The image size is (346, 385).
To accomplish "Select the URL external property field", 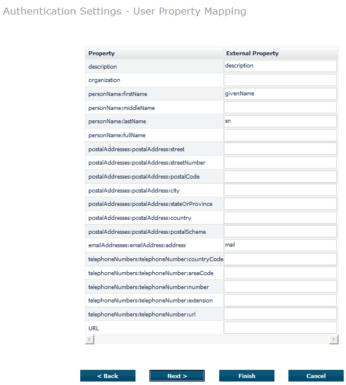I will click(280, 328).
